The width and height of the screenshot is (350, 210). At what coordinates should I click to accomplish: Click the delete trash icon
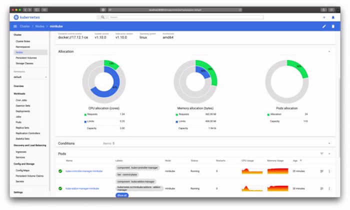pyautogui.click(x=333, y=26)
